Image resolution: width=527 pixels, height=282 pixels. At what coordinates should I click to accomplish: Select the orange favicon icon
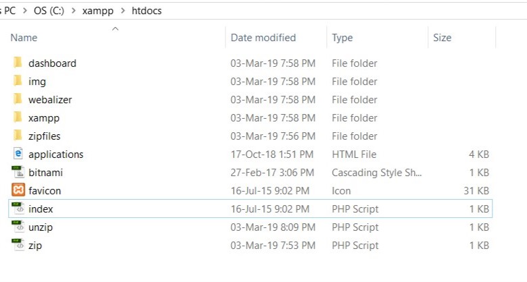(18, 190)
